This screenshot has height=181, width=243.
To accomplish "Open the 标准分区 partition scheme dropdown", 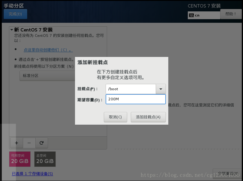I will point(47,76).
